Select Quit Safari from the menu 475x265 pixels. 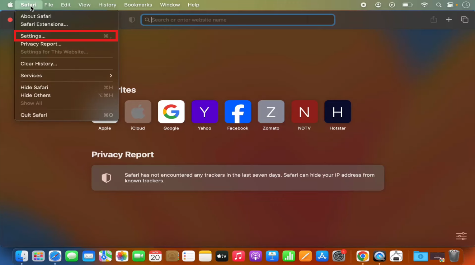pos(66,115)
